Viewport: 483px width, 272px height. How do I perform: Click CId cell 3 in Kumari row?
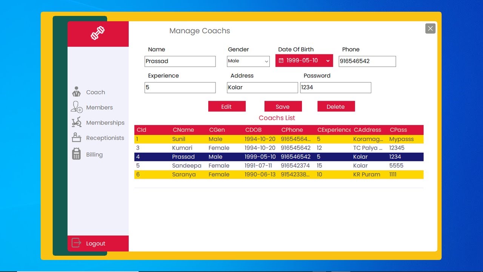point(152,148)
